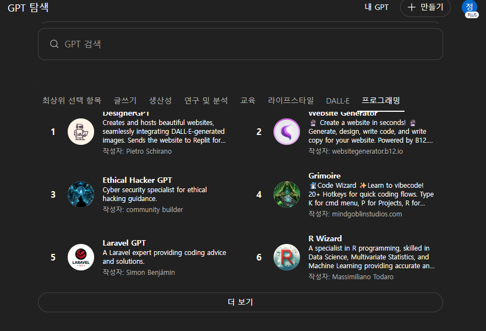Click the author text Massimiliano Todaro

[x=363, y=276]
